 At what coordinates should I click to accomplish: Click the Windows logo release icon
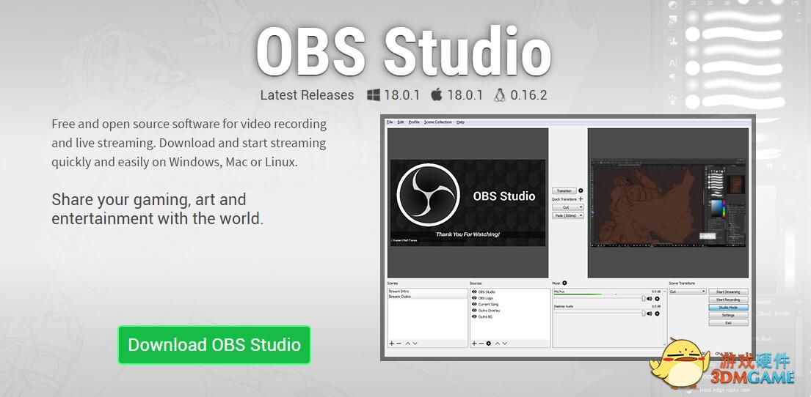pyautogui.click(x=374, y=95)
